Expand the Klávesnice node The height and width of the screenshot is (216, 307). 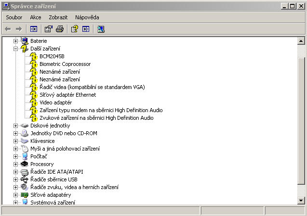coord(15,141)
